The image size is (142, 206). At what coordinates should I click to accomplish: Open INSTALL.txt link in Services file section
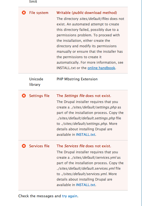(86, 185)
